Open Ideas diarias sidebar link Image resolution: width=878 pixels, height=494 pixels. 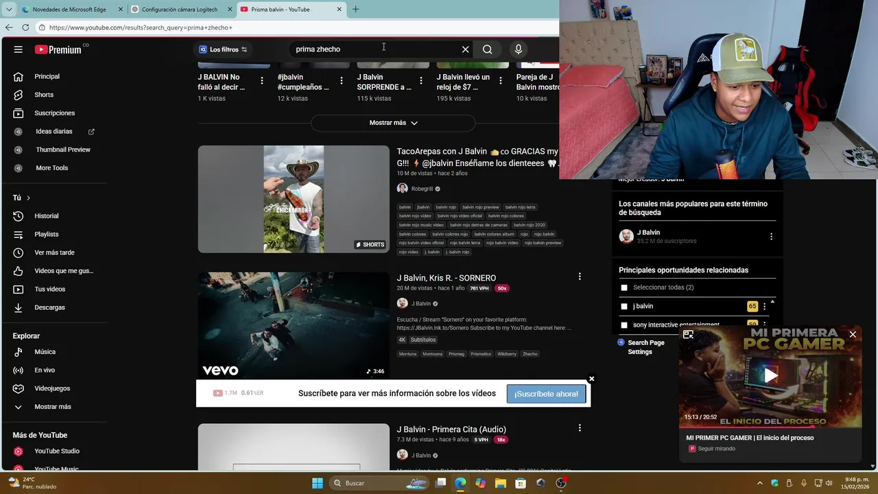pos(54,131)
